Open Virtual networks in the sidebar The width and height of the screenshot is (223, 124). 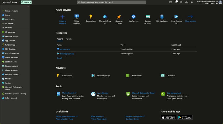coord(11,70)
